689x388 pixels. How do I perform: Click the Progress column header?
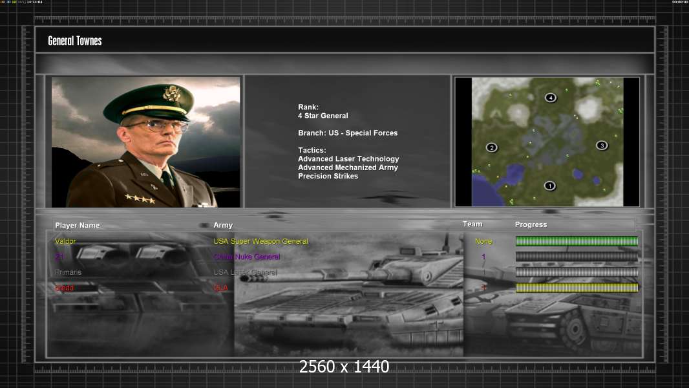click(531, 224)
